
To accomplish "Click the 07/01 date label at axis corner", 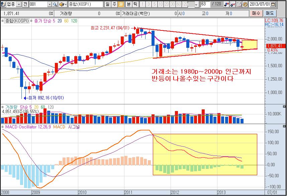I will (x=272, y=192).
